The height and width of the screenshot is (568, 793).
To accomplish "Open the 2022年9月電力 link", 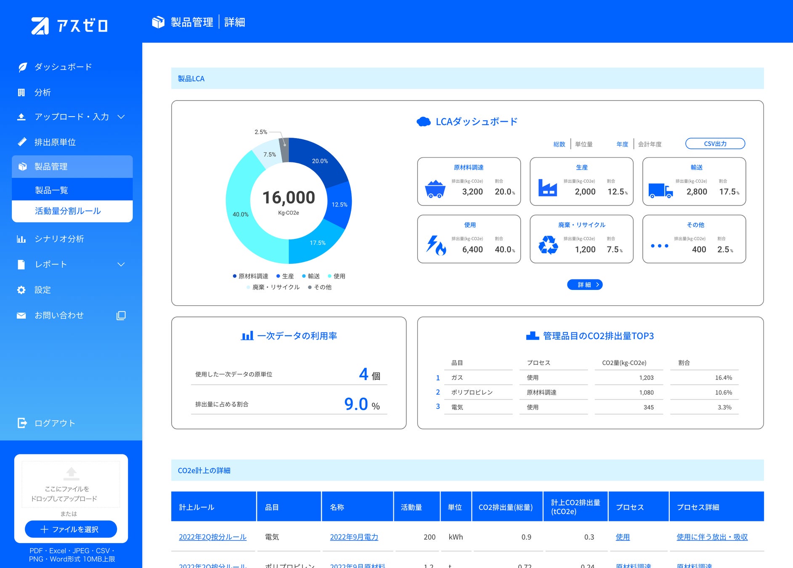I will [354, 537].
